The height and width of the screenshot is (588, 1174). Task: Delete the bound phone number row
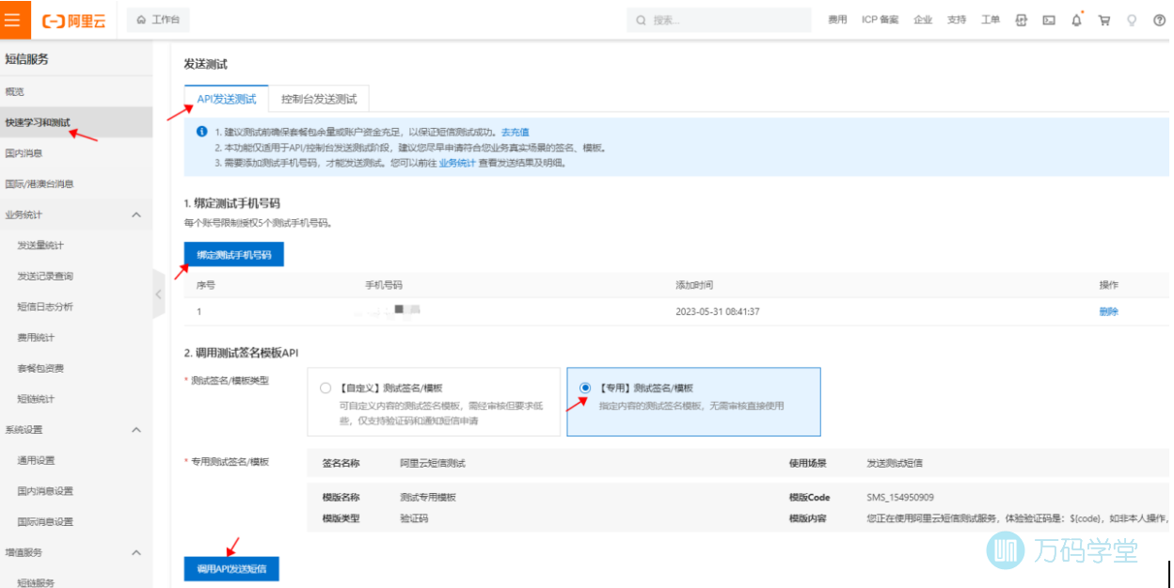pyautogui.click(x=1108, y=311)
